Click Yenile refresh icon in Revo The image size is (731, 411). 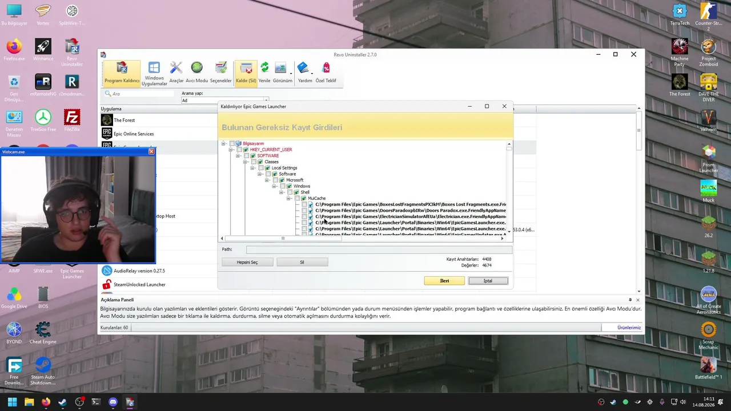point(264,73)
